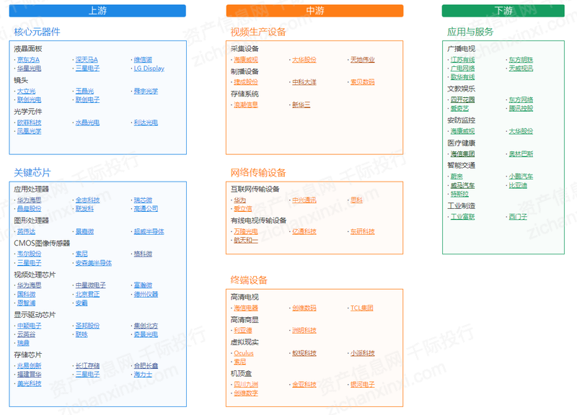Open the 深天马A company link
Screen dimensions: 577x415
pos(87,60)
